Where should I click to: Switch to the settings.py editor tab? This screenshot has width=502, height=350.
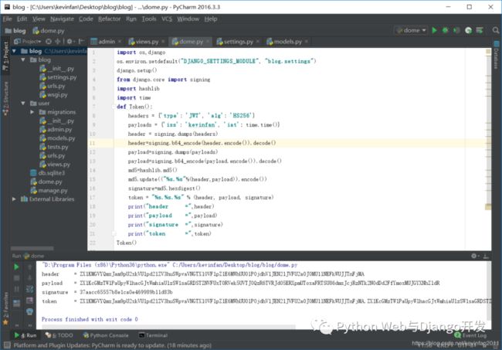click(x=238, y=42)
